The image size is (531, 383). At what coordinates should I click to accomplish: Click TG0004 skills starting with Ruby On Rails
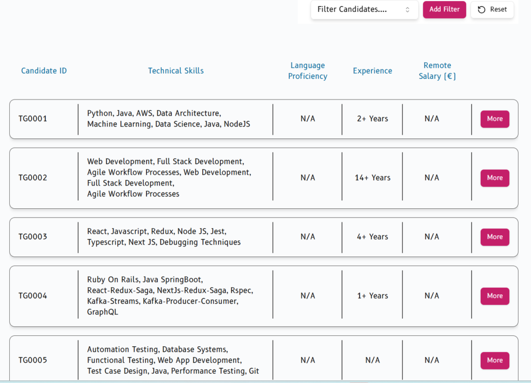pos(170,296)
